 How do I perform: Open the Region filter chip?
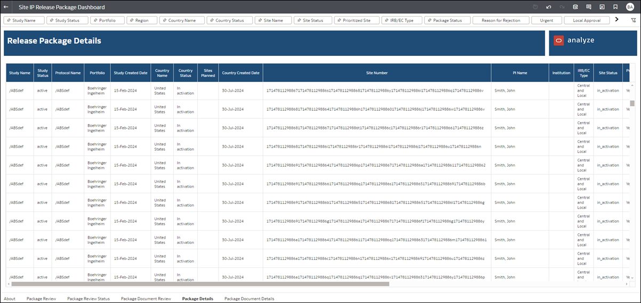click(142, 20)
